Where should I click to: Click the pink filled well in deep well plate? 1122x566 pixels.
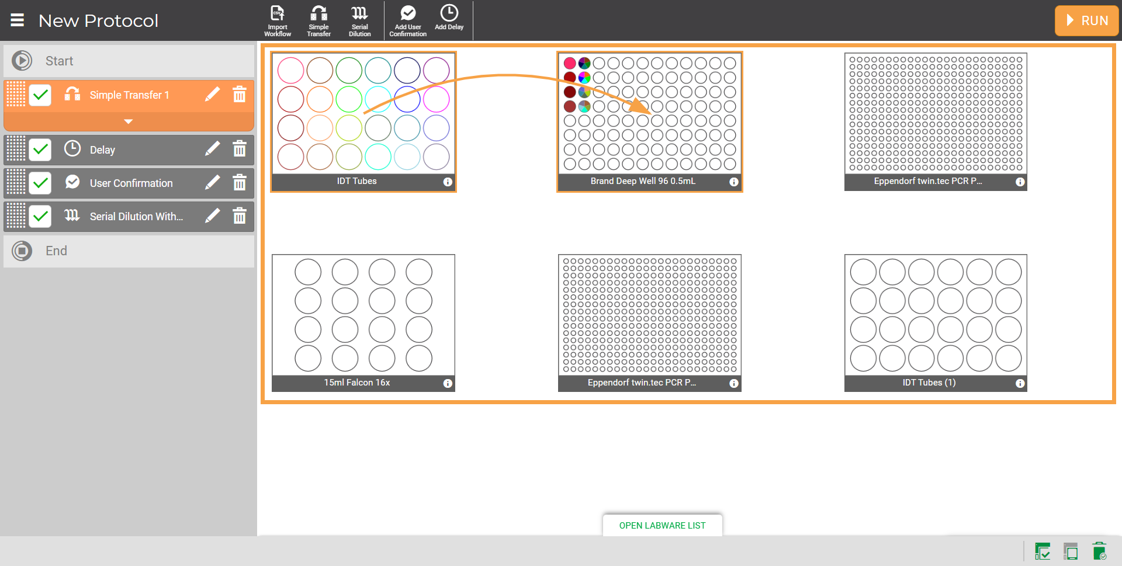(x=570, y=63)
